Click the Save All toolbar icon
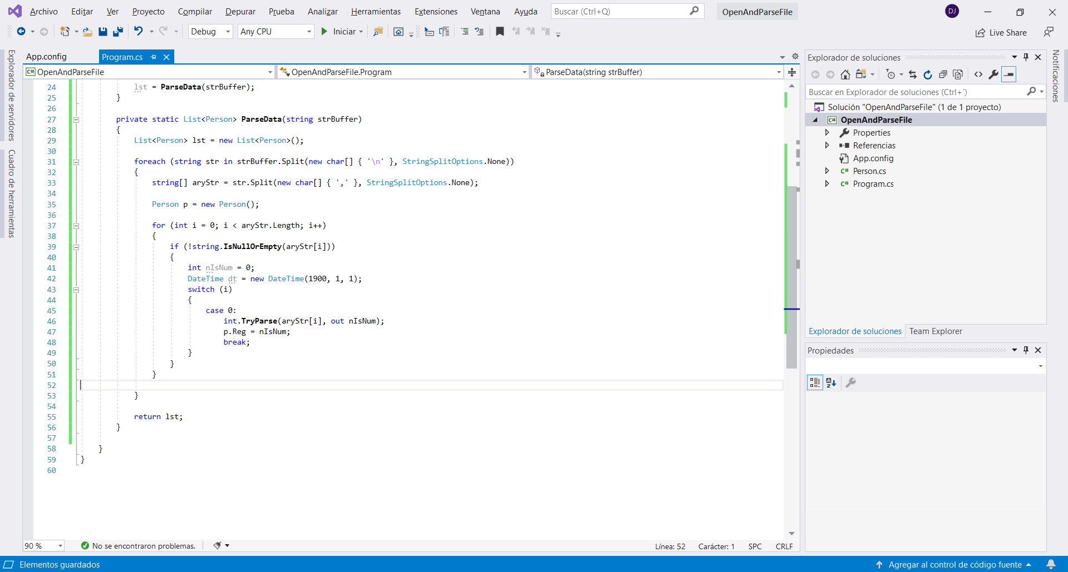The height and width of the screenshot is (572, 1068). [117, 32]
